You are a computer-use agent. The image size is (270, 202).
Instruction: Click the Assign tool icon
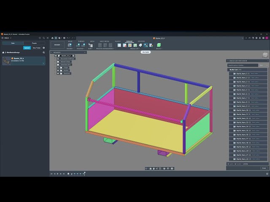click(x=70, y=45)
